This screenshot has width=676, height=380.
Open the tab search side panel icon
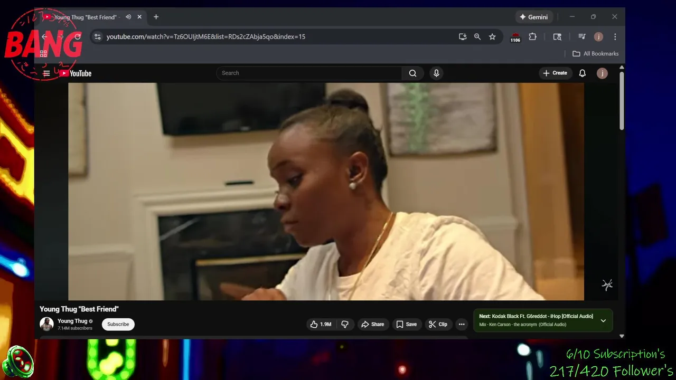[x=557, y=36]
